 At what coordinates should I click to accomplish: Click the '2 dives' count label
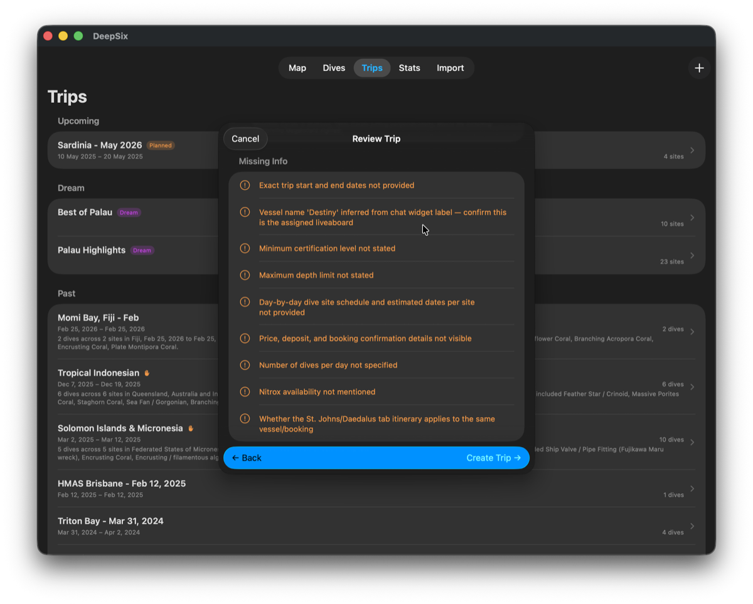click(x=673, y=329)
